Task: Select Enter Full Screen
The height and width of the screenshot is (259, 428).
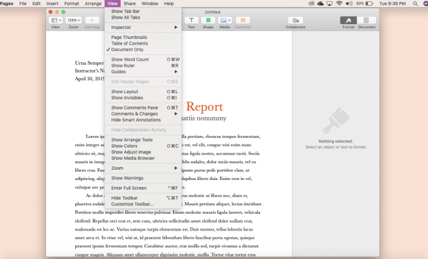Action: (x=143, y=188)
